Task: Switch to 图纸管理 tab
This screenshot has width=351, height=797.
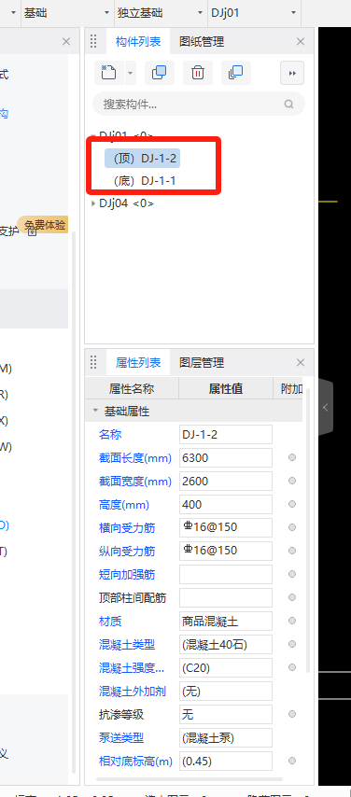Action: click(202, 42)
